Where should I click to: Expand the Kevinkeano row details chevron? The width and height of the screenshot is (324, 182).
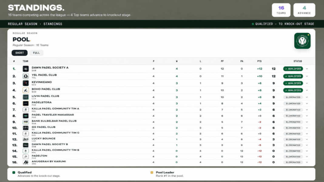[x=307, y=83]
